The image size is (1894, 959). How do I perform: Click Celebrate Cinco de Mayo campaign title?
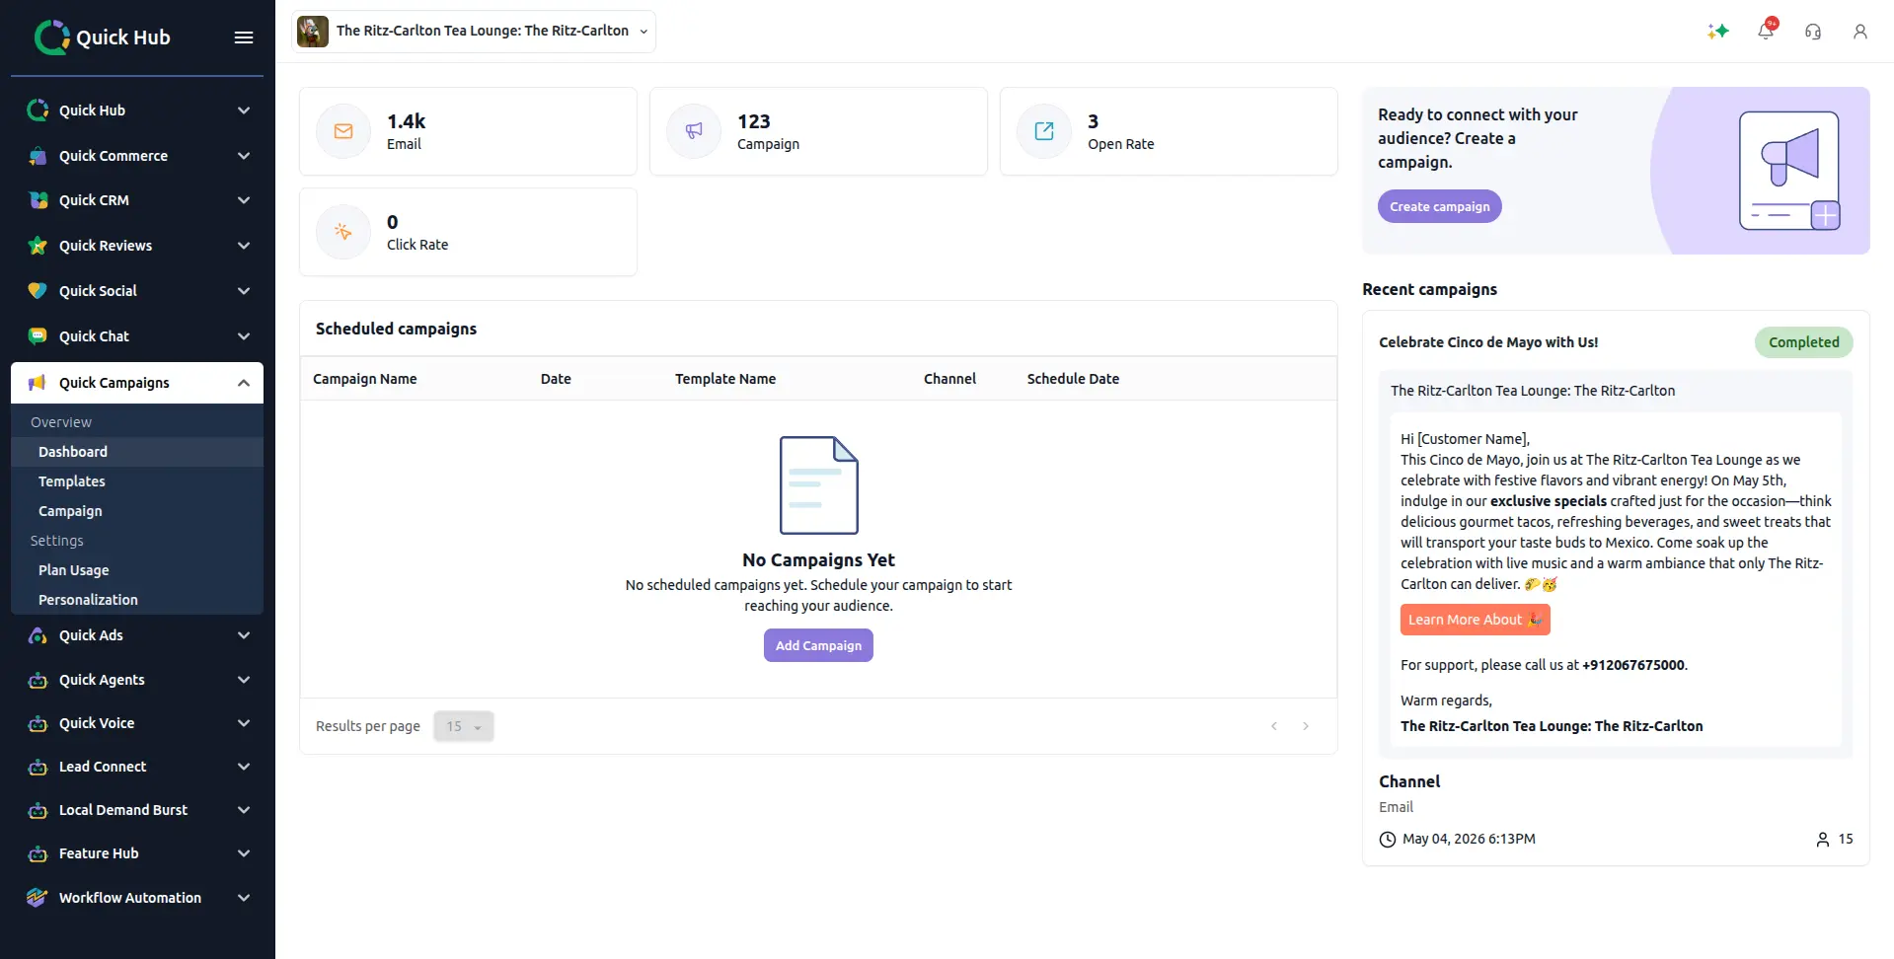pos(1488,342)
